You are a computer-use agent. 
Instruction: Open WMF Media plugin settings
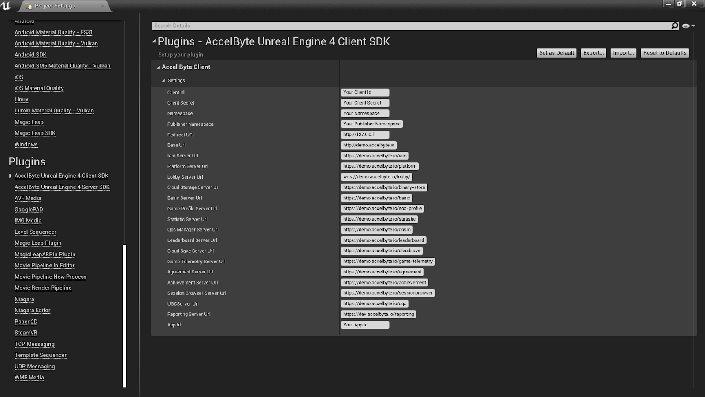coord(29,378)
